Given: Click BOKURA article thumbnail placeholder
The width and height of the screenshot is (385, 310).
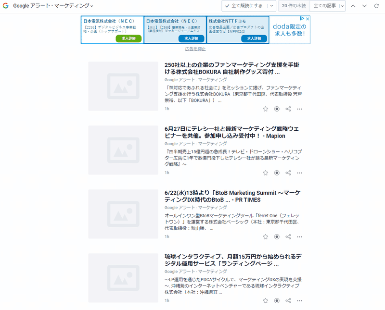Looking at the screenshot, I should [123, 86].
